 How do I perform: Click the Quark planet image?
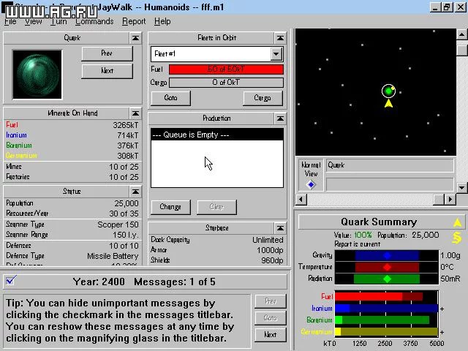coord(37,75)
